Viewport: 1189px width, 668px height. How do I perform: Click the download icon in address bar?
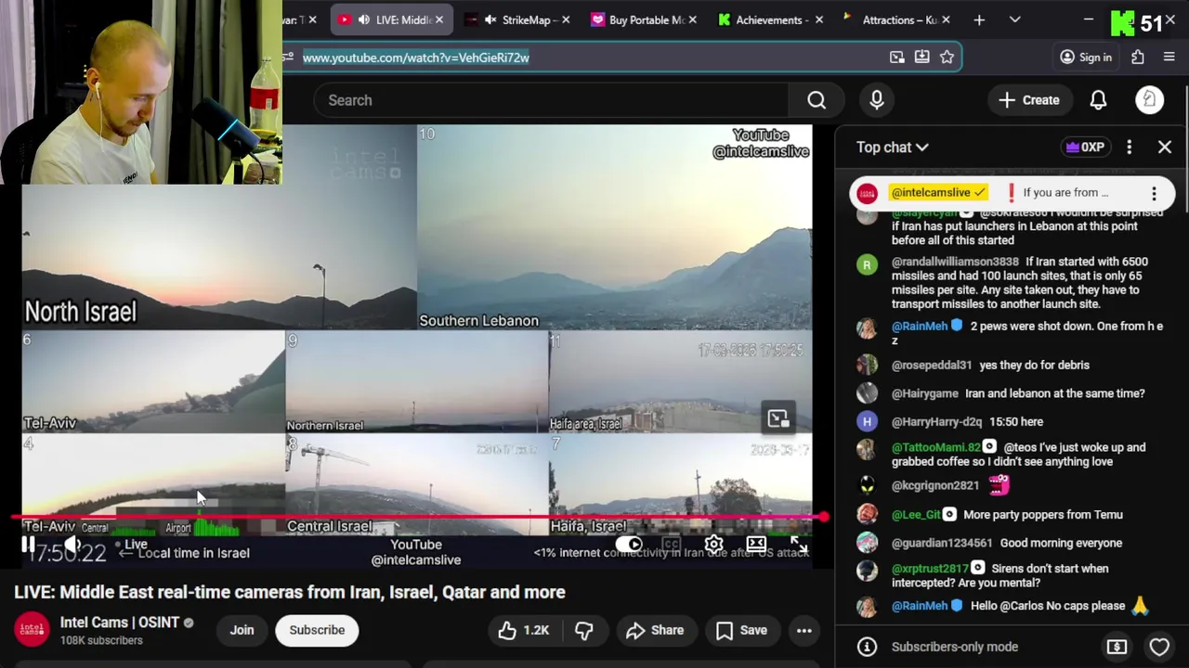tap(921, 58)
